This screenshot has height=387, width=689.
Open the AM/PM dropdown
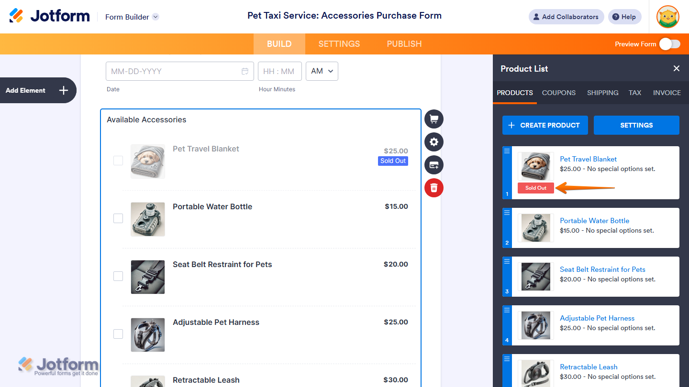point(322,71)
